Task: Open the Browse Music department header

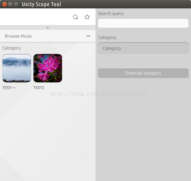Action: 48,36
